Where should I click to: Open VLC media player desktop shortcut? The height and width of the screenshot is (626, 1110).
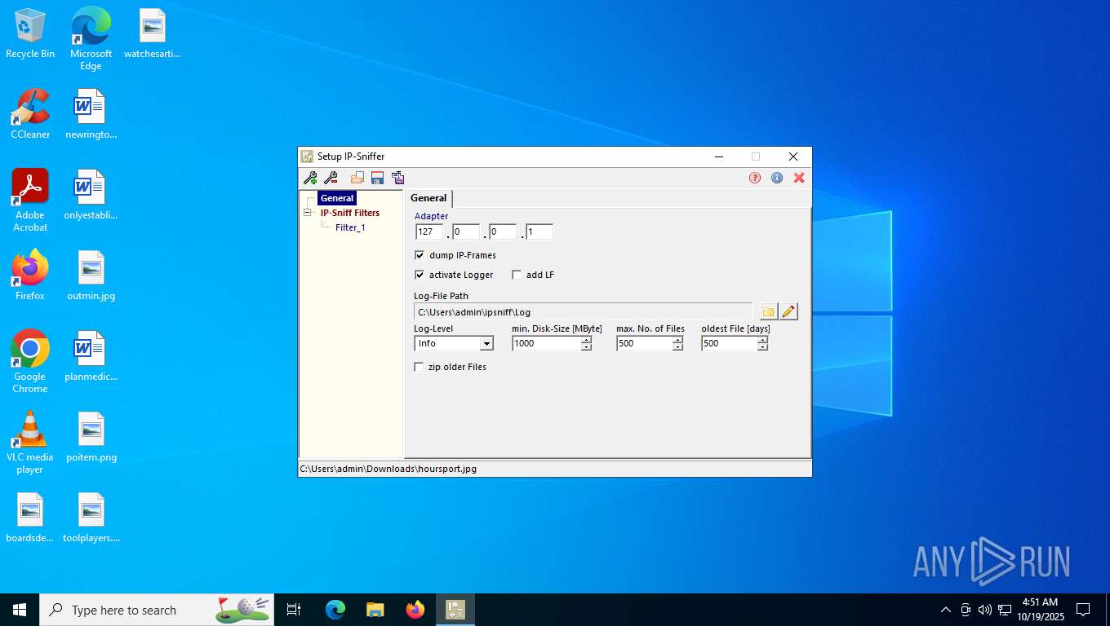(x=30, y=442)
